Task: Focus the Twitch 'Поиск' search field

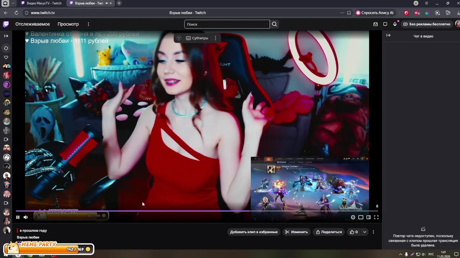Action: coord(227,24)
